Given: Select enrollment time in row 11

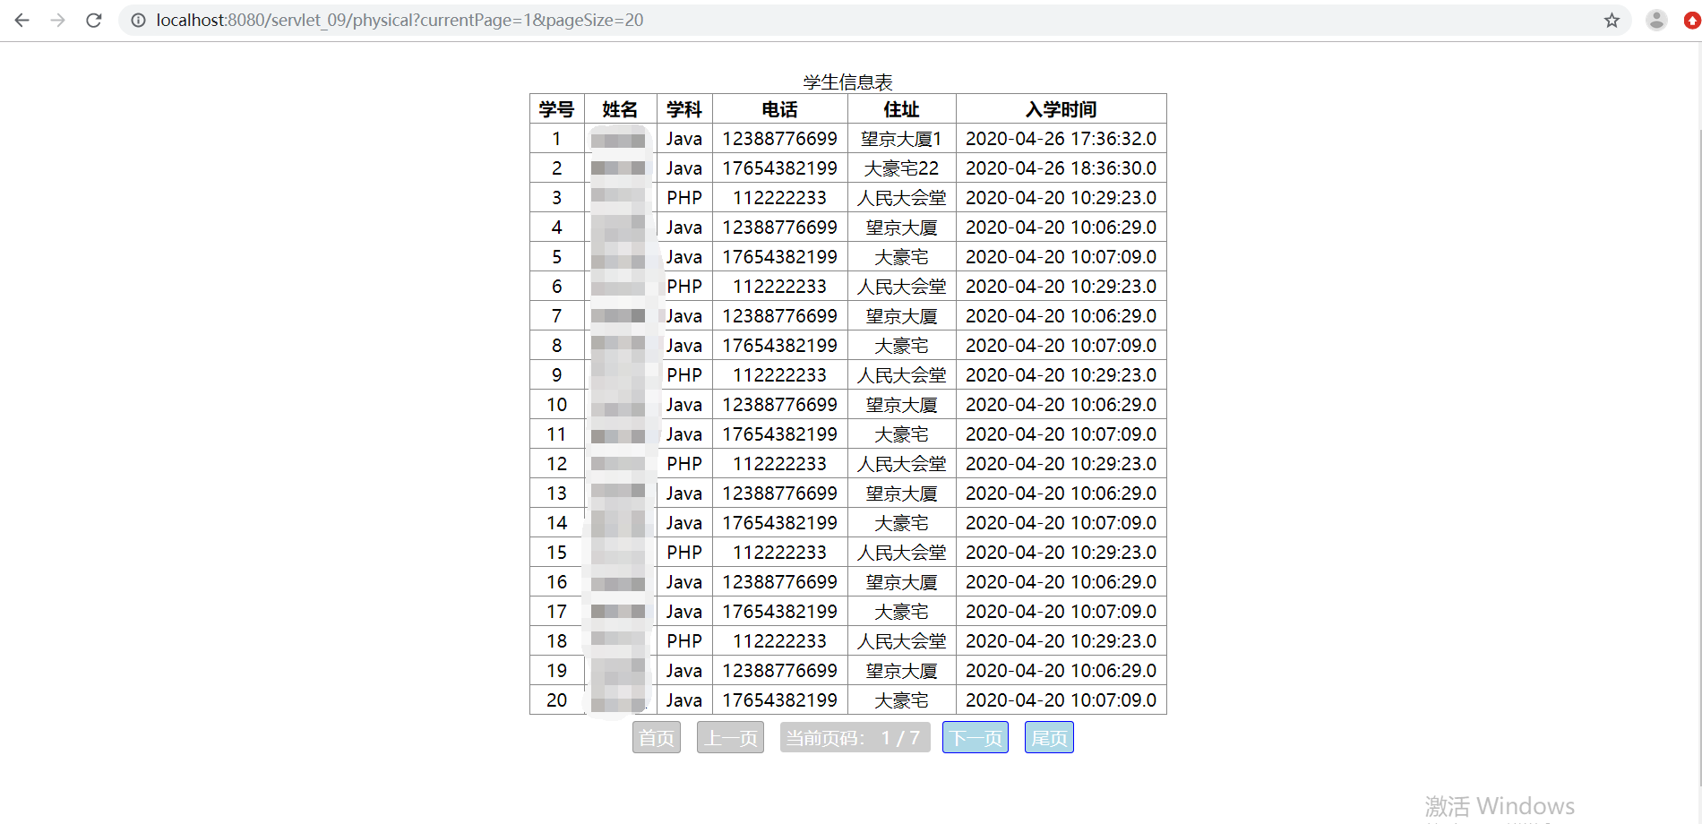Looking at the screenshot, I should [1062, 434].
